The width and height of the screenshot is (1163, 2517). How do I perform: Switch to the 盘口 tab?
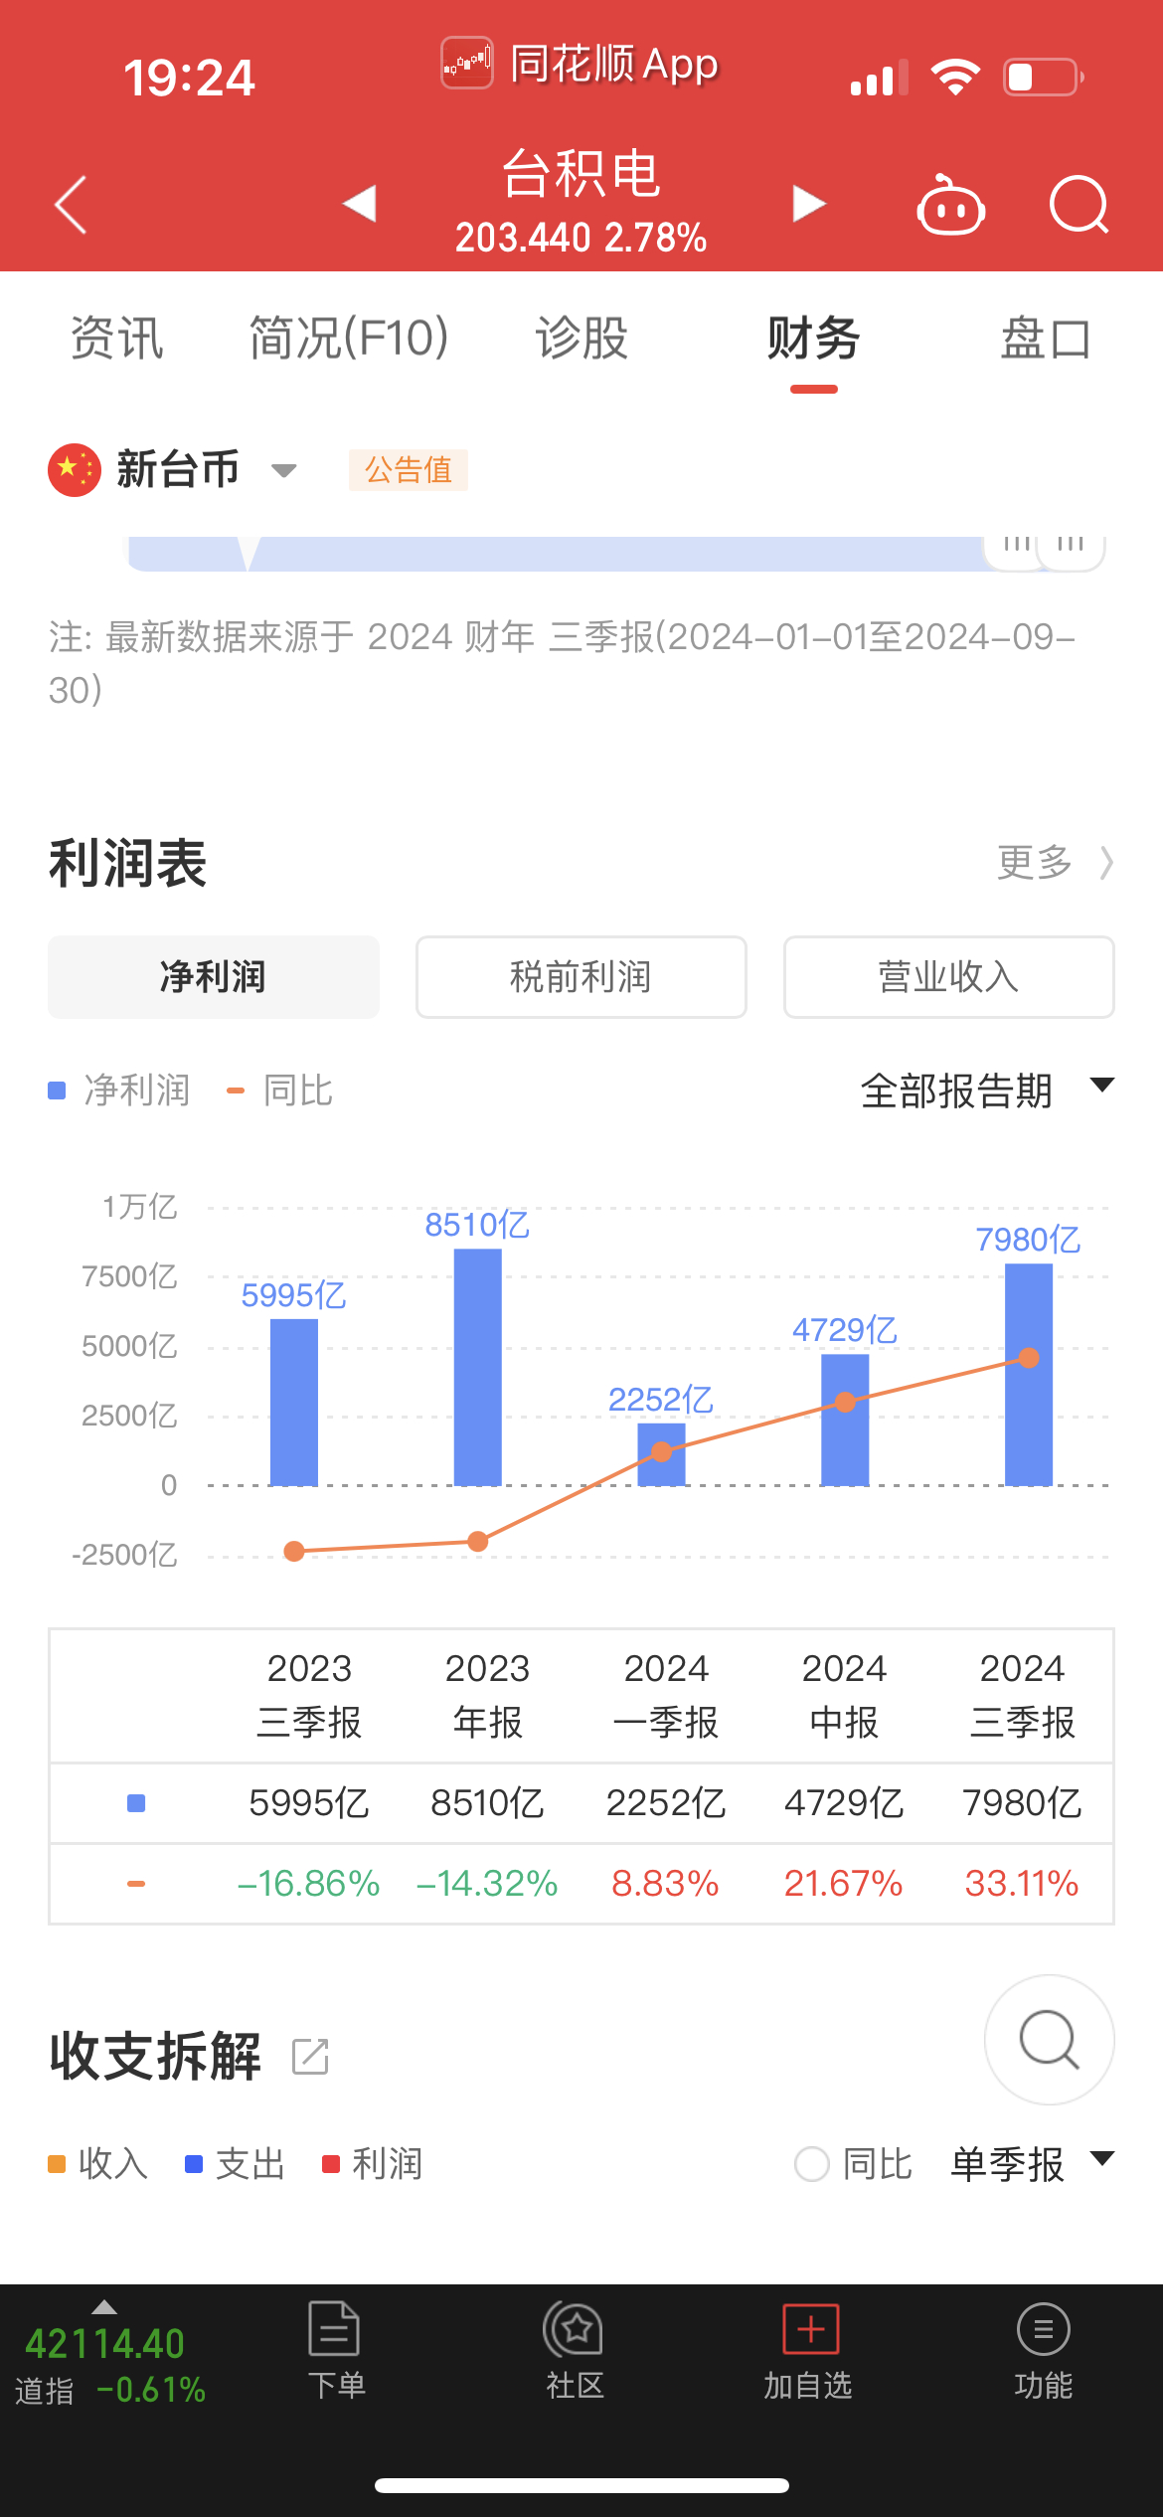tap(1046, 338)
